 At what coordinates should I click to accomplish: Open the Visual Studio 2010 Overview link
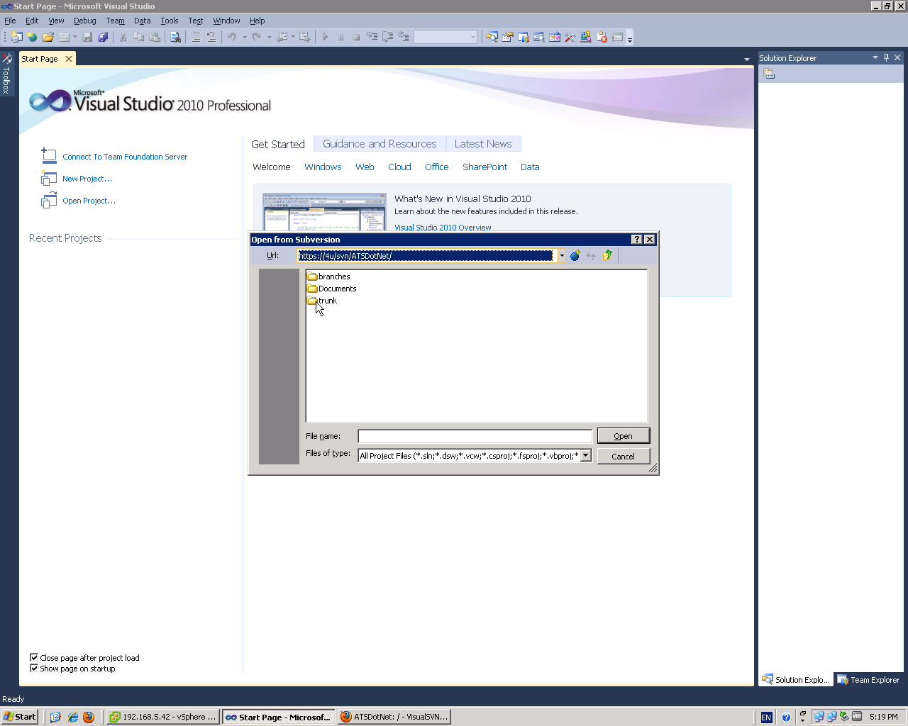pyautogui.click(x=443, y=228)
